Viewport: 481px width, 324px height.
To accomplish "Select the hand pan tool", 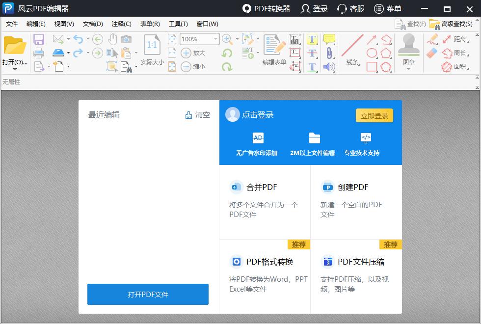I will (113, 38).
